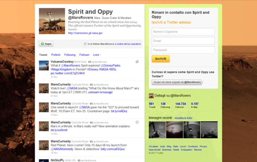
Task: Open the bit.ly/sv0rm6 link
Action: tap(59, 130)
